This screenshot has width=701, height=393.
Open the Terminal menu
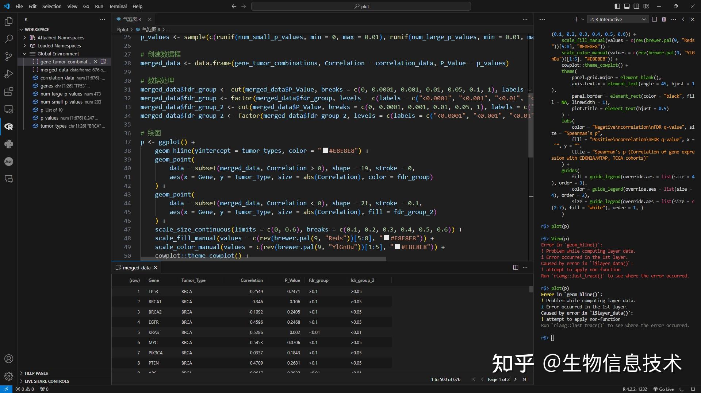118,6
